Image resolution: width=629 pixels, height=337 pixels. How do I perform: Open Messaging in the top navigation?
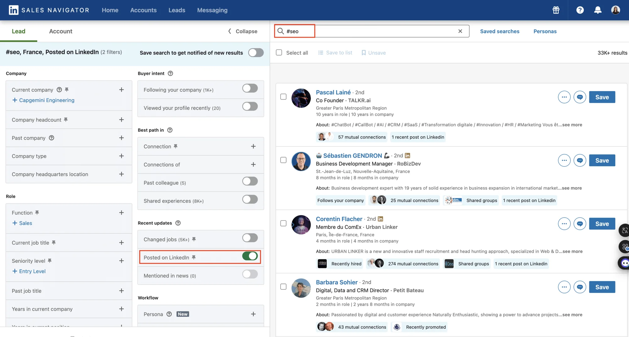tap(212, 10)
